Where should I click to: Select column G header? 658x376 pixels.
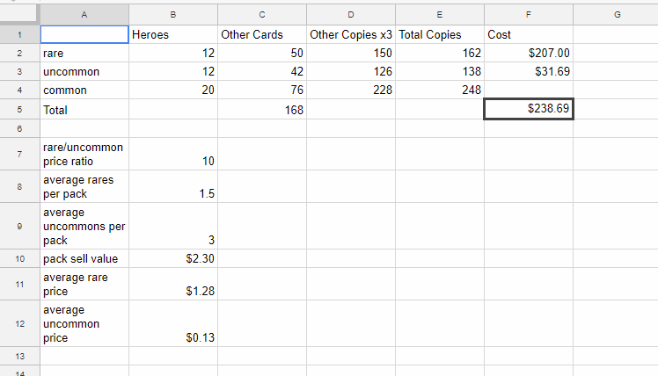click(x=617, y=15)
